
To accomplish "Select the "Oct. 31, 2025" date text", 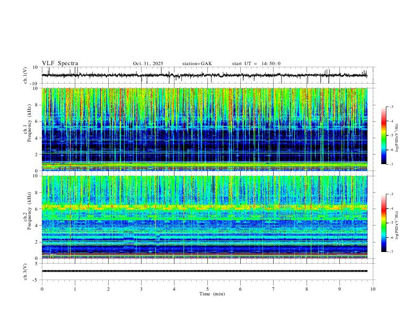I will 148,64.
